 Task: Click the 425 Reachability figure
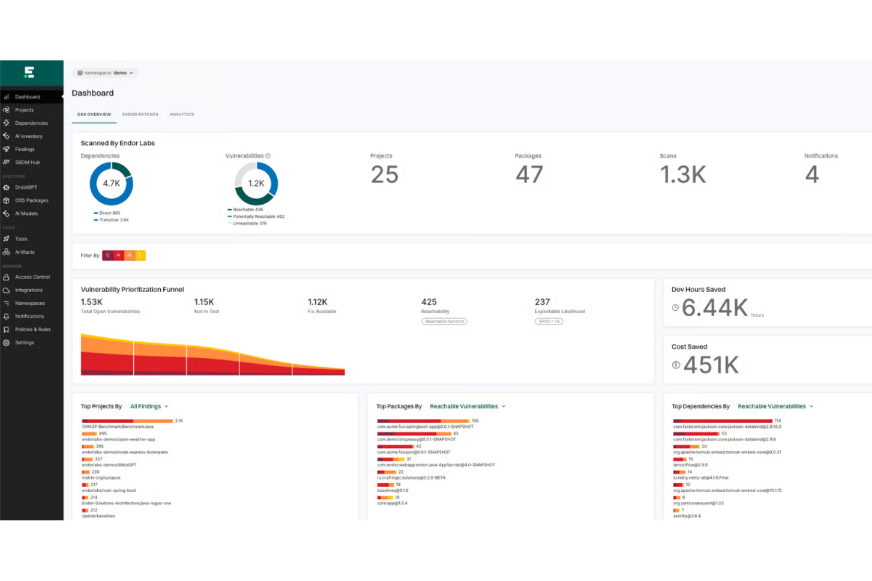[429, 302]
